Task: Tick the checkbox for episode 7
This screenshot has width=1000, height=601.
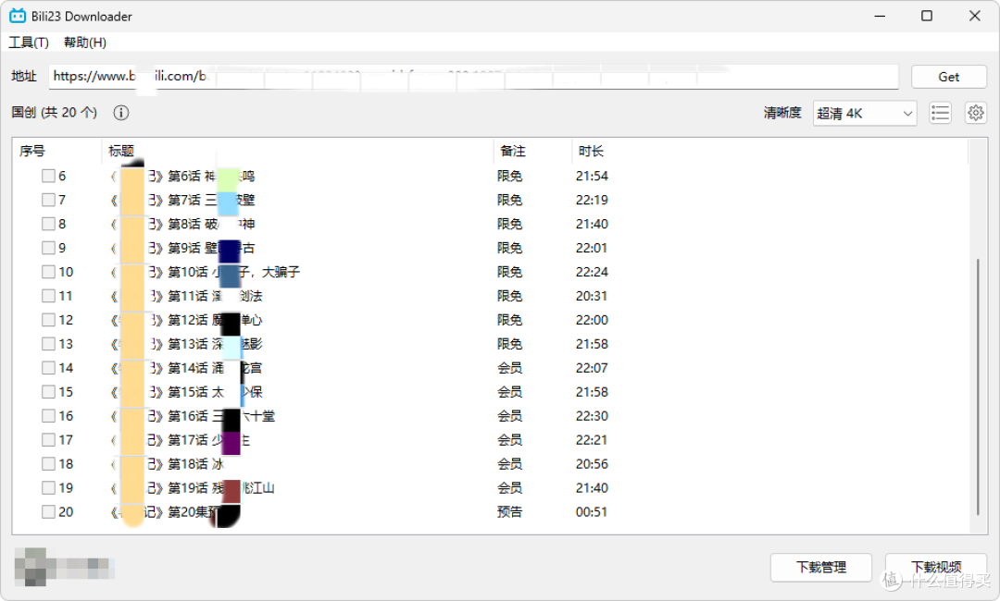Action: [x=48, y=200]
